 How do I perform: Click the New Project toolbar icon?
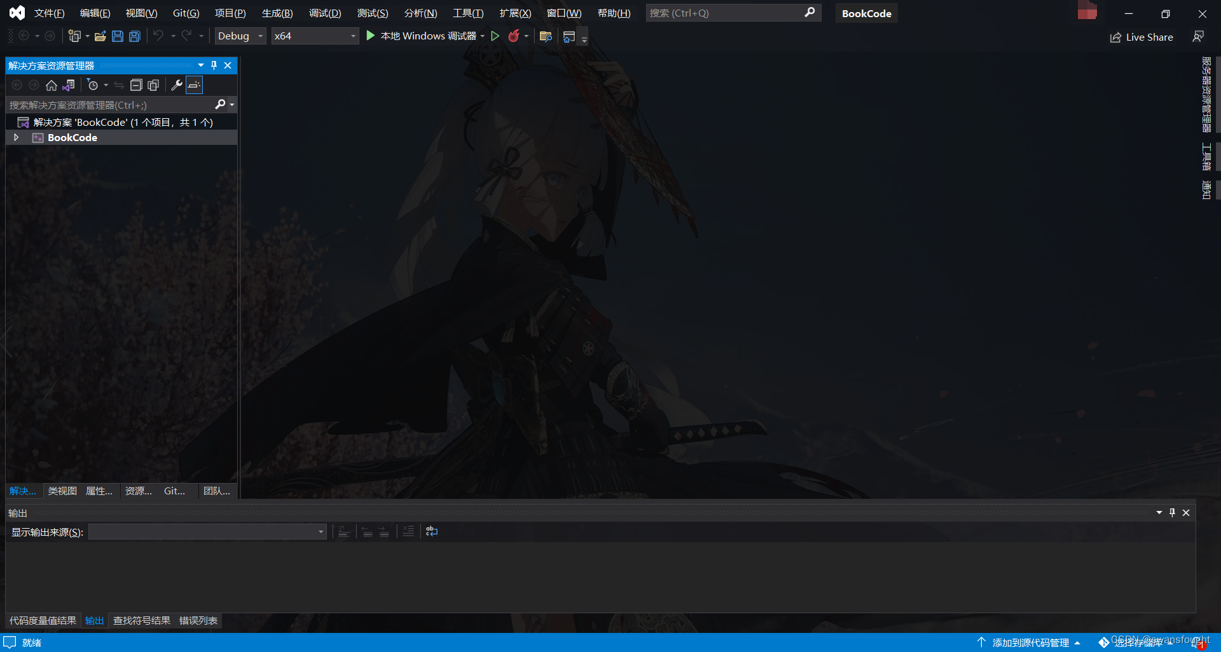pos(74,36)
